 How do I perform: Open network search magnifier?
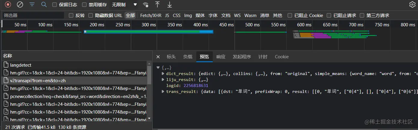(44, 4)
